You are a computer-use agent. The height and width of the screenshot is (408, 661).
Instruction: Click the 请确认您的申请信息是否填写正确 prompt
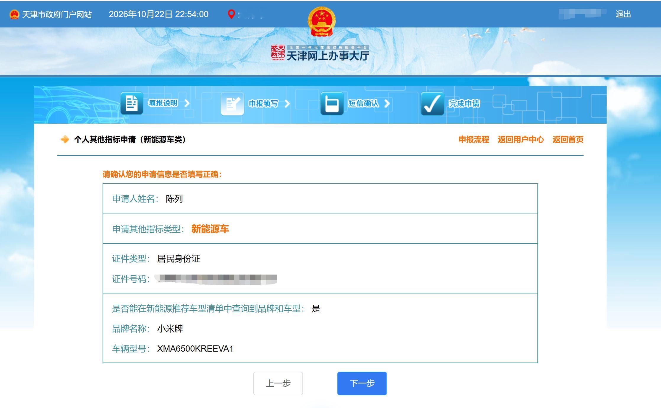tap(162, 174)
